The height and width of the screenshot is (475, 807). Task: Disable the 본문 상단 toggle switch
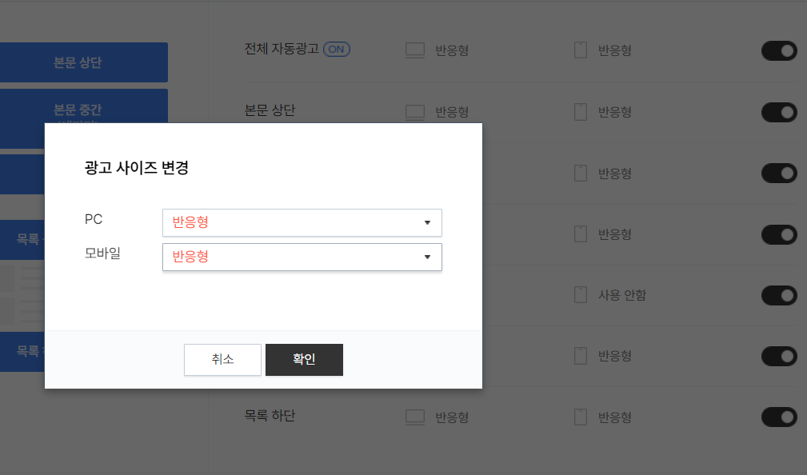pyautogui.click(x=777, y=112)
